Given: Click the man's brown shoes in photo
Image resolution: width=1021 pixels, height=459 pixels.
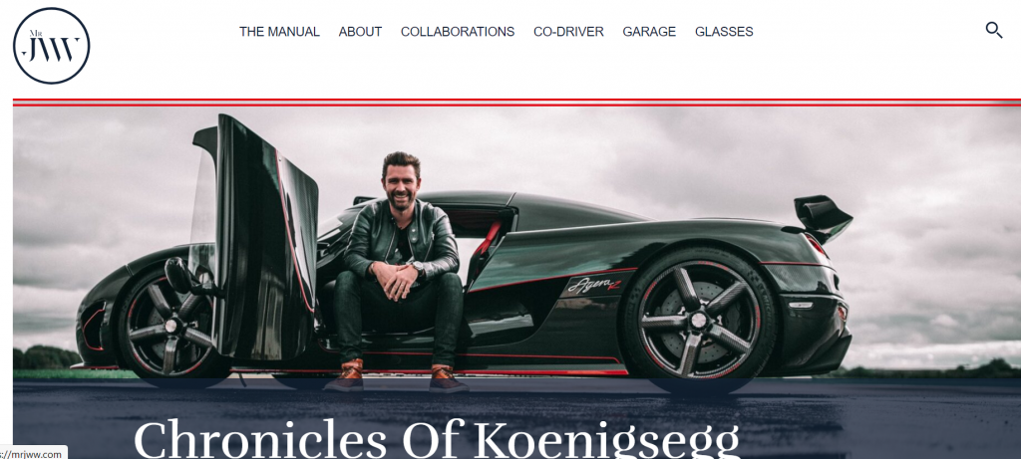Looking at the screenshot, I should coord(396,377).
